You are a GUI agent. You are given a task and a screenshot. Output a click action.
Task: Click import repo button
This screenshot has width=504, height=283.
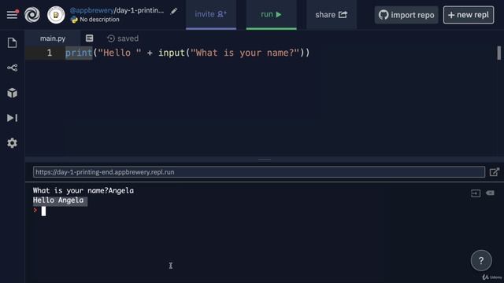tap(406, 15)
